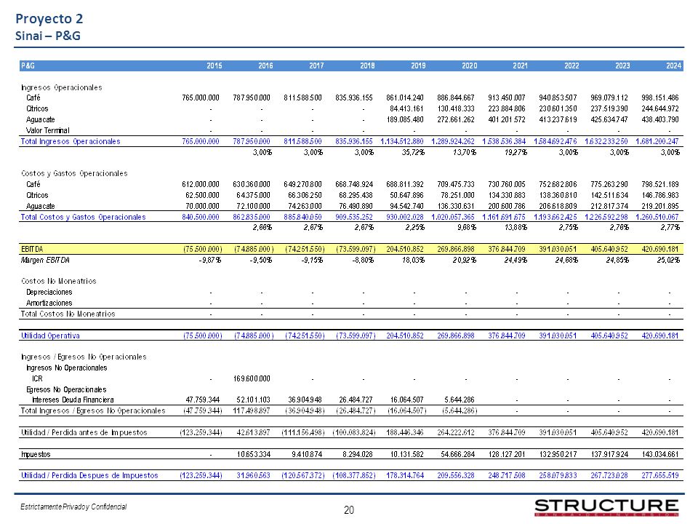Select after-tax value 31.960.563
698x524 pixels.
253,475
